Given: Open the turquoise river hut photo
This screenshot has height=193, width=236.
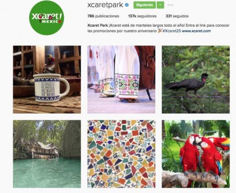Looking at the screenshot, I should pyautogui.click(x=47, y=154).
